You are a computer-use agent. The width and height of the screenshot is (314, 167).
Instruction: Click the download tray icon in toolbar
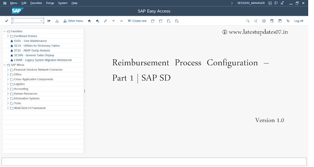[57, 21]
